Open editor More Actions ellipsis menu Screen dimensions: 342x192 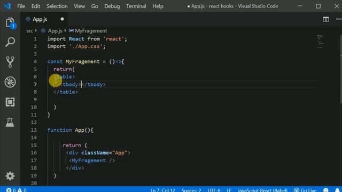[x=338, y=19]
